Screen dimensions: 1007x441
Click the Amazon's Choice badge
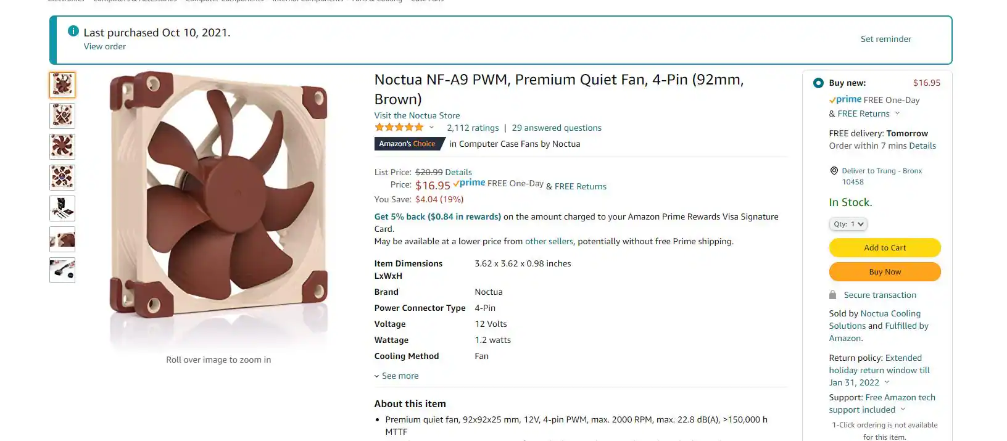point(408,144)
